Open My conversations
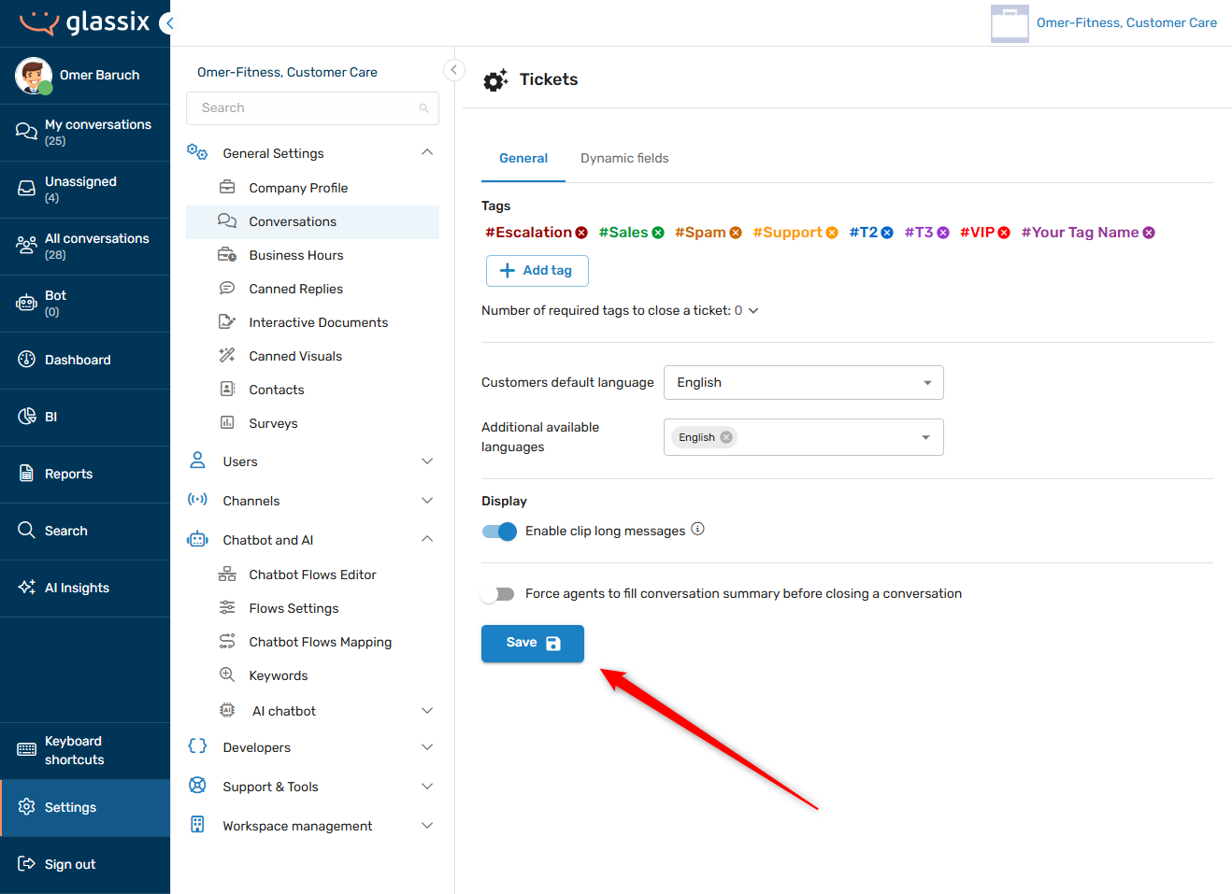 point(85,132)
